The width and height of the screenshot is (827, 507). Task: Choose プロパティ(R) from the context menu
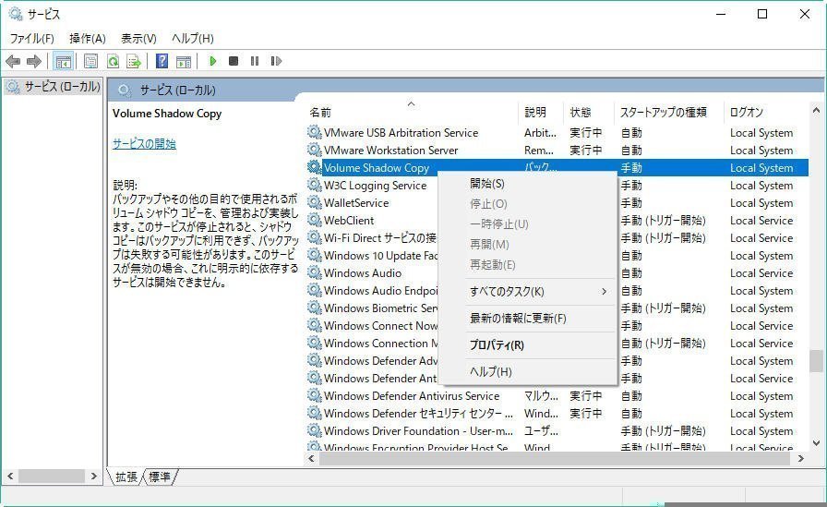coord(497,345)
